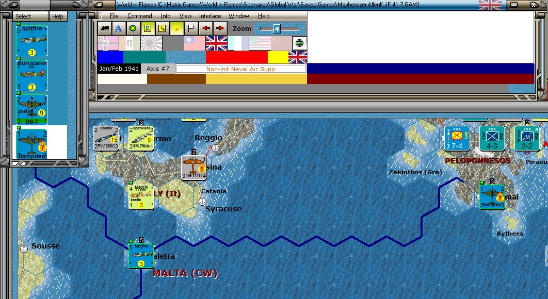Viewport: 548px width, 299px height.
Task: Click the Sousse port anchor symbol
Action: coord(24,249)
